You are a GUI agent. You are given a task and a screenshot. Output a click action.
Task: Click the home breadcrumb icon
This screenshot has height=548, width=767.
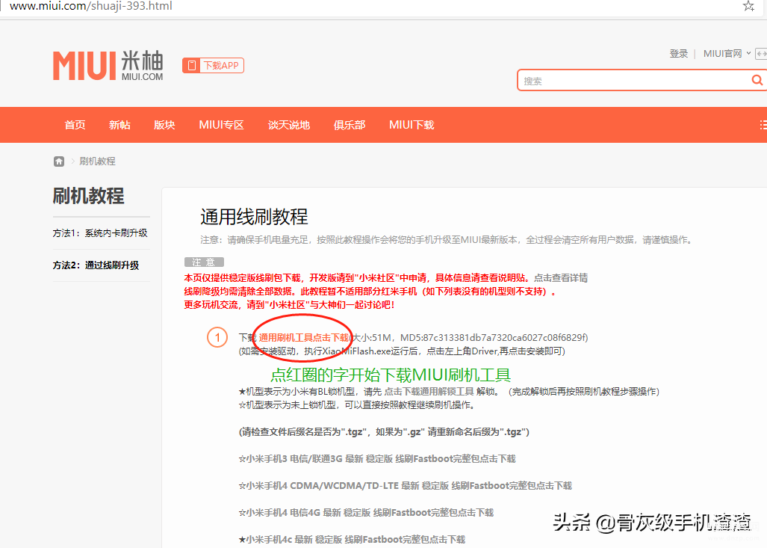coord(59,161)
